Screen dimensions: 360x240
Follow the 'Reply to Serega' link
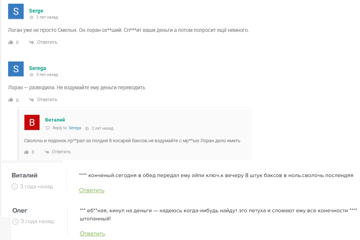tap(75, 128)
